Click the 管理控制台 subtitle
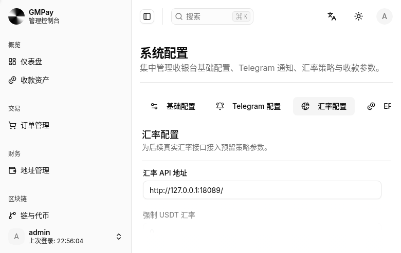 [44, 21]
